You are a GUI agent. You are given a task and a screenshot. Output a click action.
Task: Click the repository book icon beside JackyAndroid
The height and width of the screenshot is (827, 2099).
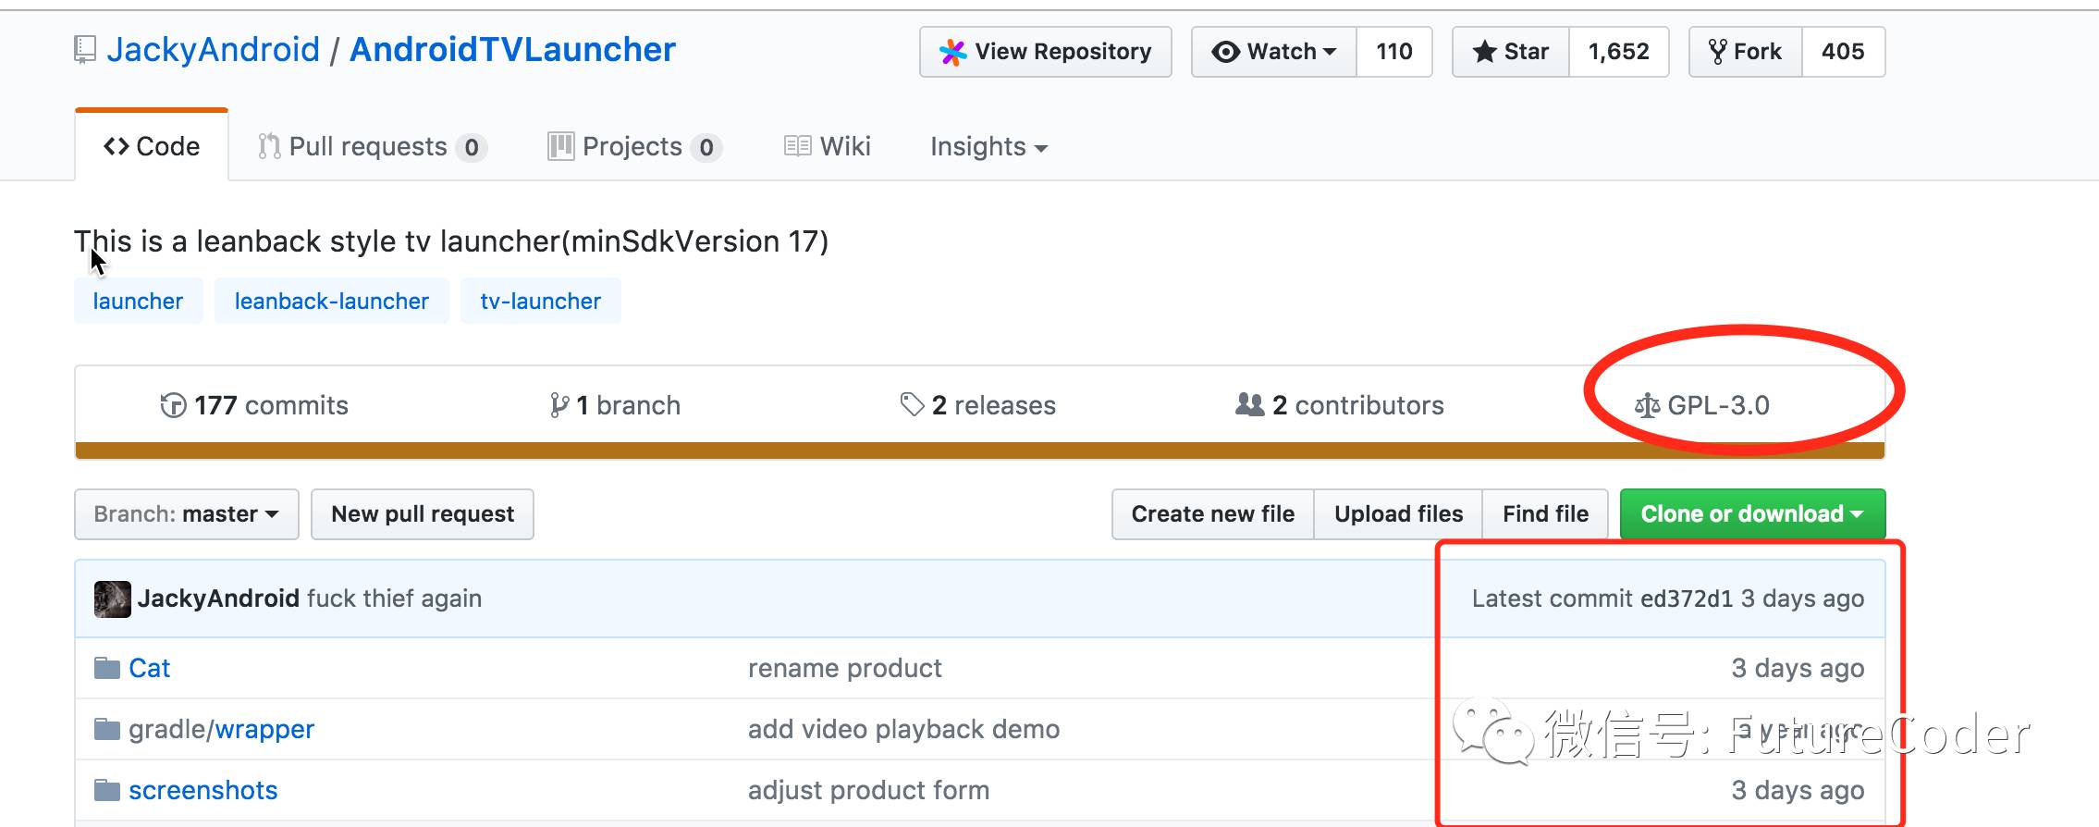84,50
